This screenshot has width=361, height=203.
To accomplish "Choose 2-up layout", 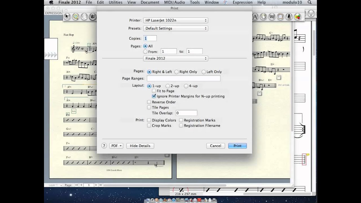I will click(x=168, y=86).
